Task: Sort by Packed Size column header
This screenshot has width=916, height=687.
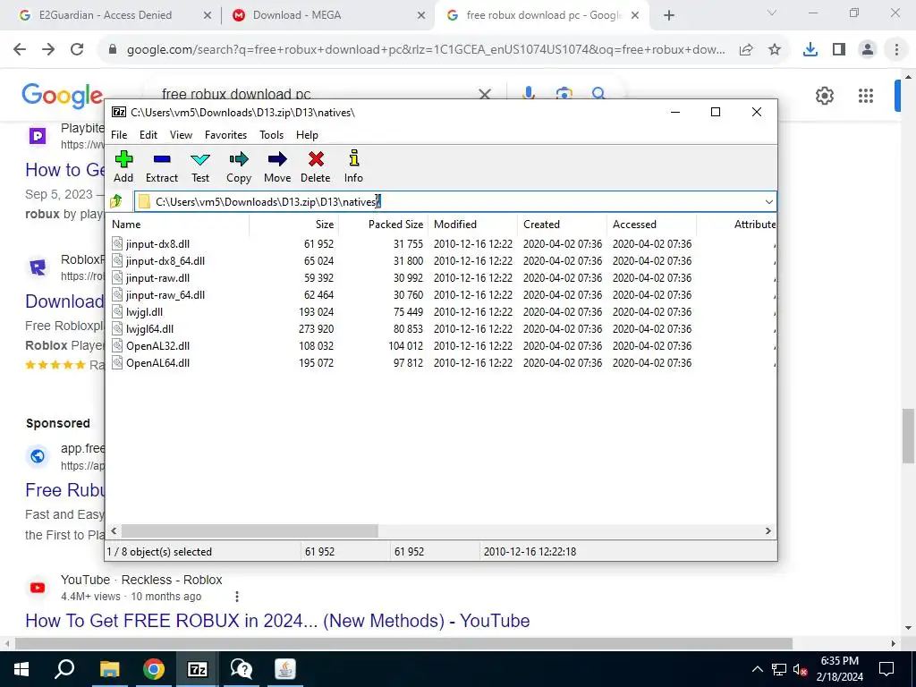Action: pos(383,225)
